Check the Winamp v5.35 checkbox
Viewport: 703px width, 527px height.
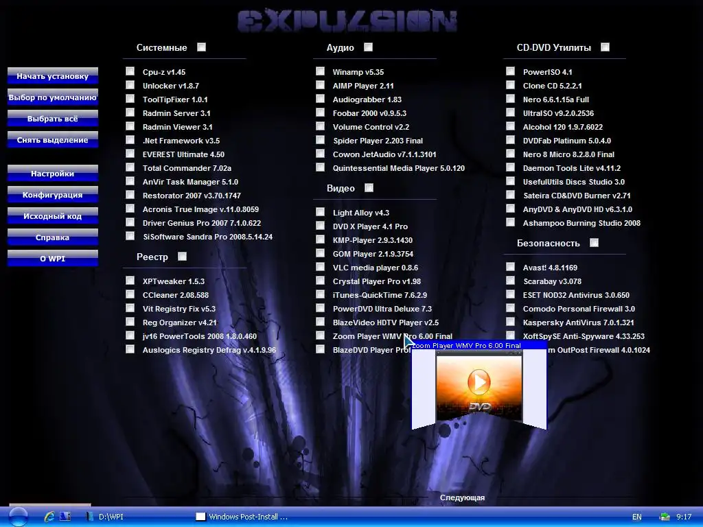coord(320,71)
